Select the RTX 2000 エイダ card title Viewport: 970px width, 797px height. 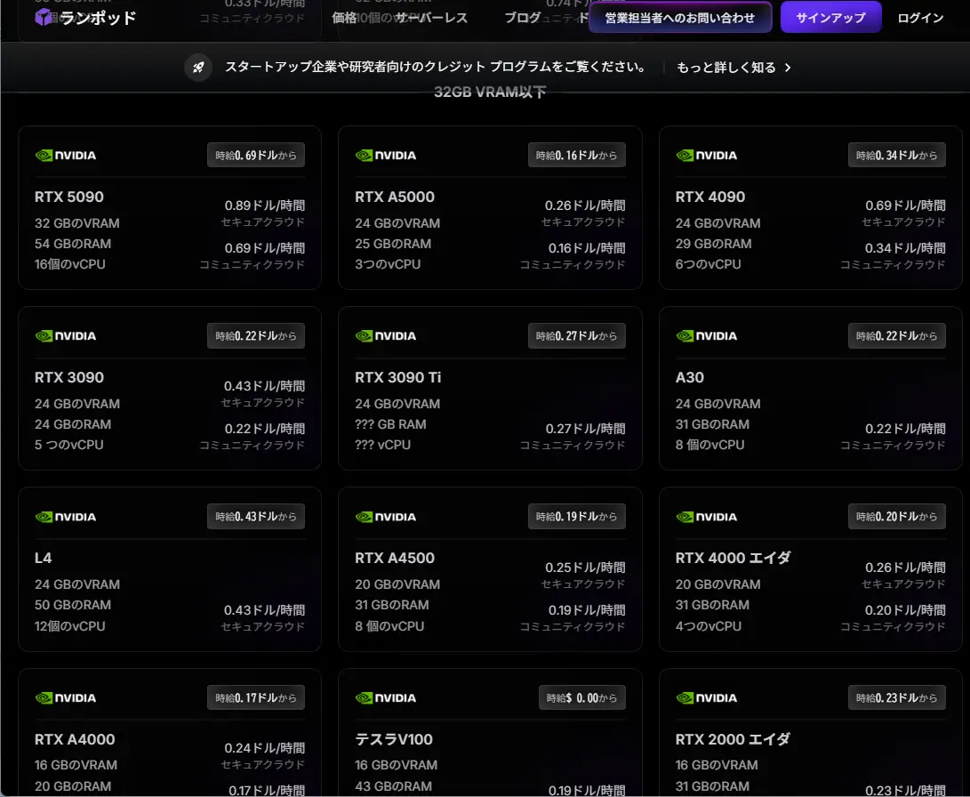click(734, 739)
